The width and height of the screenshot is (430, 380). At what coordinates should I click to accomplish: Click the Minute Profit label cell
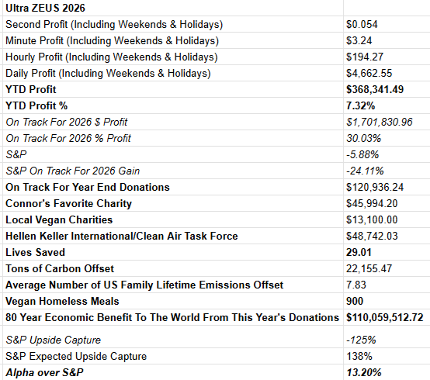pyautogui.click(x=173, y=40)
